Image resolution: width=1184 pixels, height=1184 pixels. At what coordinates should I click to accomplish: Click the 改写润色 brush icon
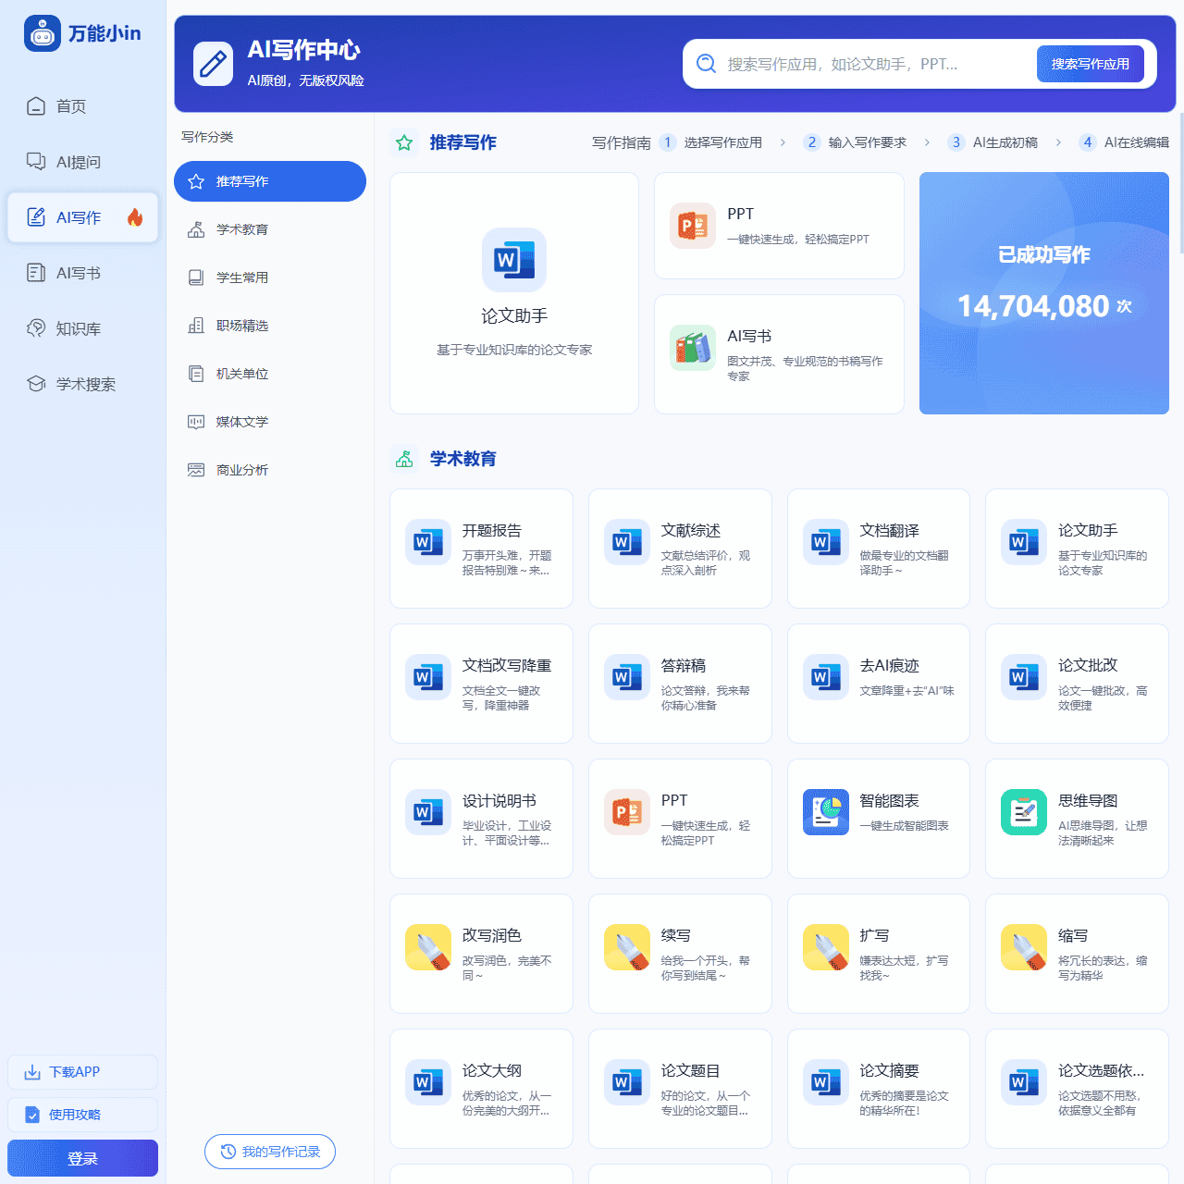(x=428, y=947)
